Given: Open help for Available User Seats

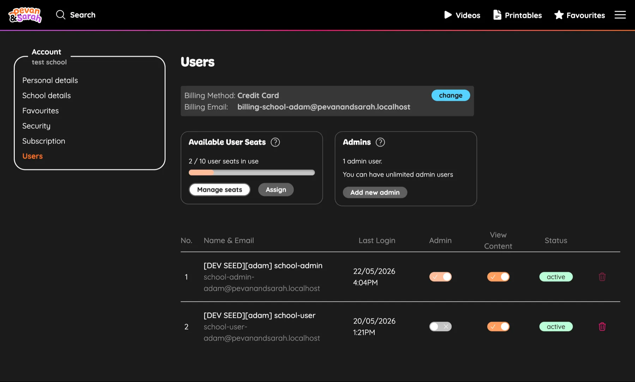Looking at the screenshot, I should coord(275,142).
